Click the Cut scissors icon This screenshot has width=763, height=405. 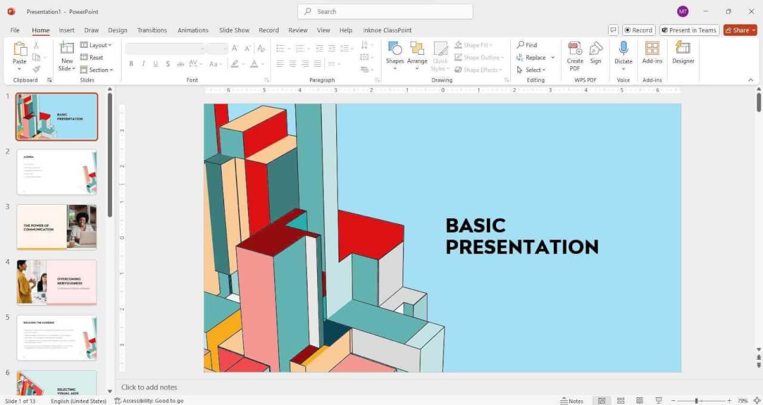(x=36, y=45)
